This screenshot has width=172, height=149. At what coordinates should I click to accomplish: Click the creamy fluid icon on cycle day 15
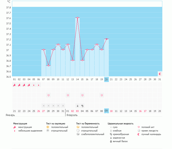point(82,106)
